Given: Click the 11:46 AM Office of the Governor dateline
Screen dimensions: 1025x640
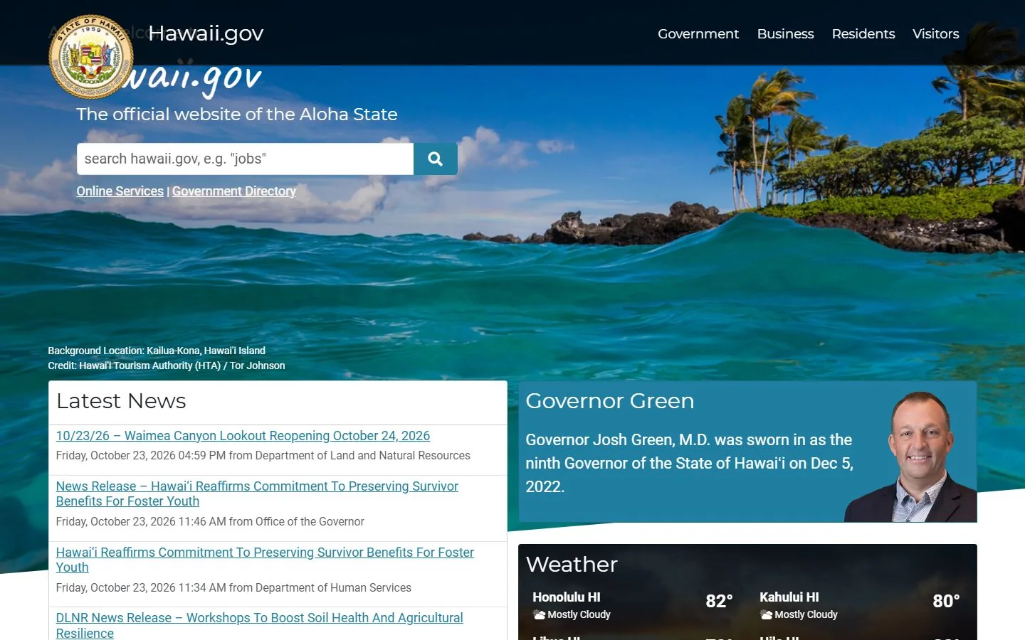Looking at the screenshot, I should pyautogui.click(x=210, y=522).
